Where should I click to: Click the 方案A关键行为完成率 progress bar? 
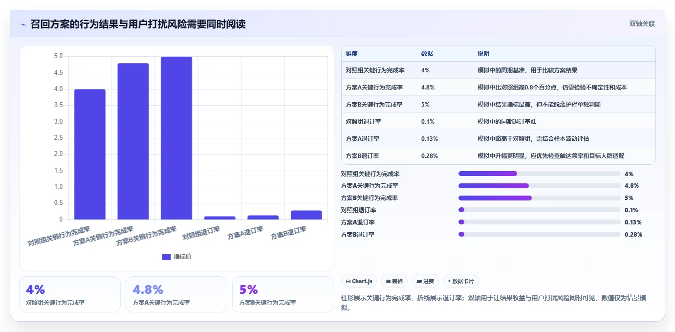(540, 186)
